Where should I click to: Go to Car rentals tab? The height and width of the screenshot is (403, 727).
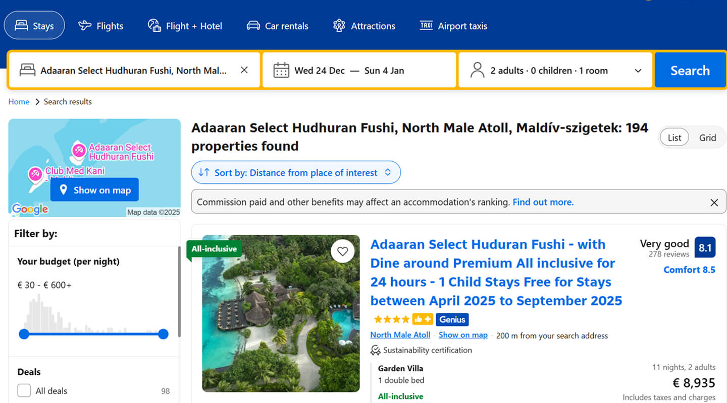coord(277,26)
